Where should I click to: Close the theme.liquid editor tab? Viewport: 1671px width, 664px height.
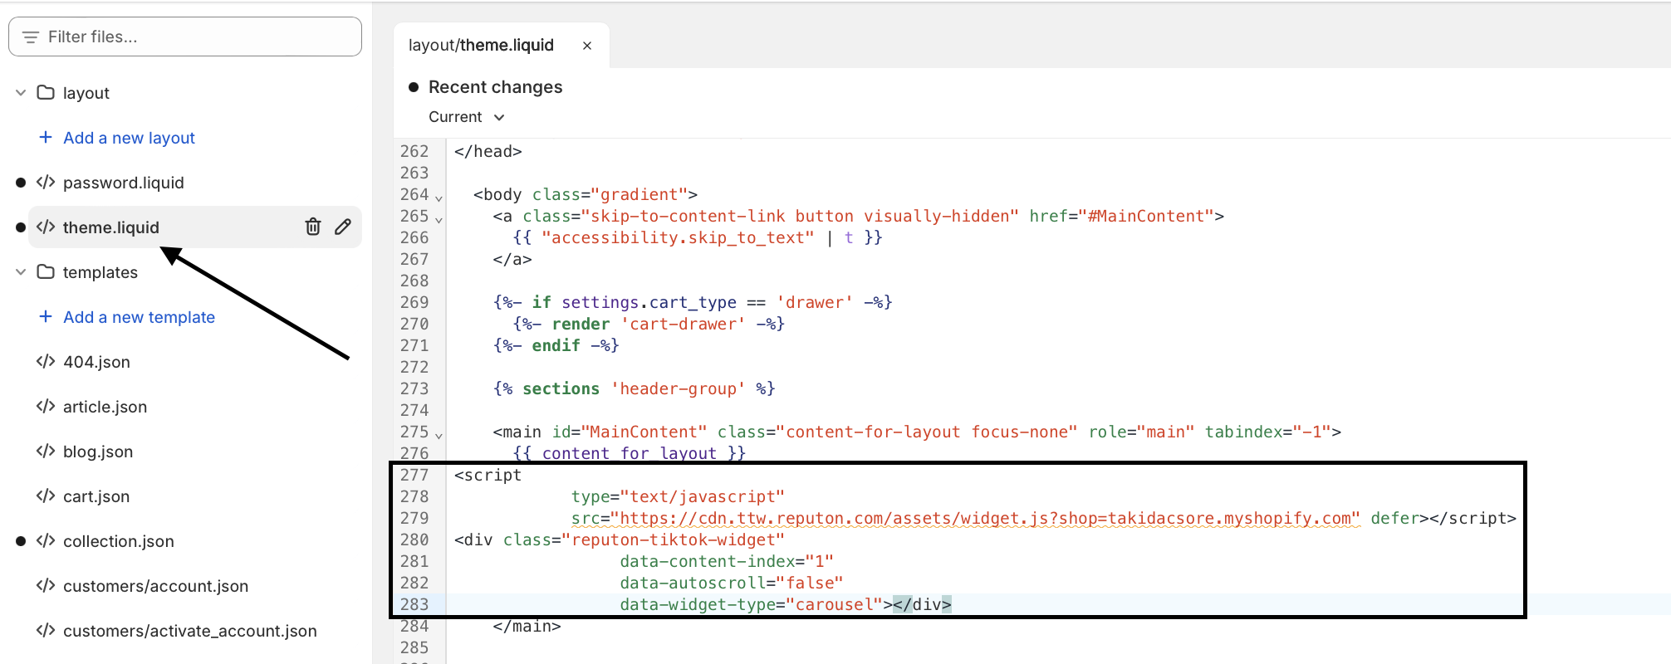click(x=587, y=46)
